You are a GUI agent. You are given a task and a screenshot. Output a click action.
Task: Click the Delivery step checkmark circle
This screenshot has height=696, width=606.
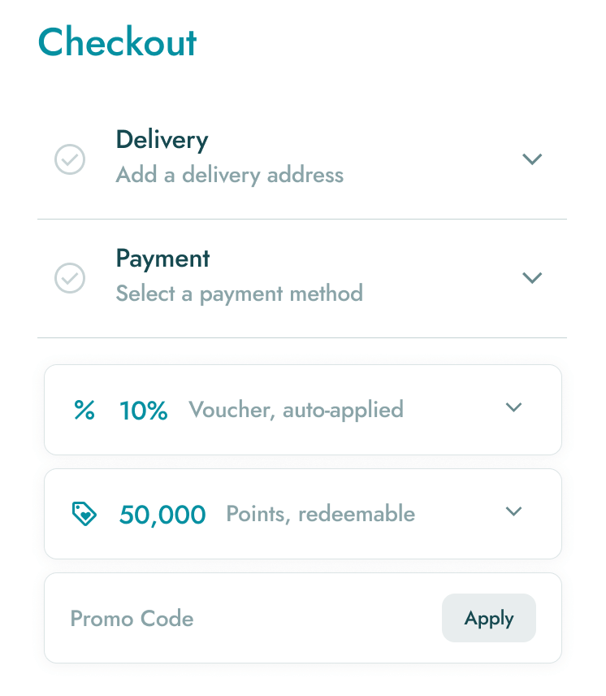(70, 159)
